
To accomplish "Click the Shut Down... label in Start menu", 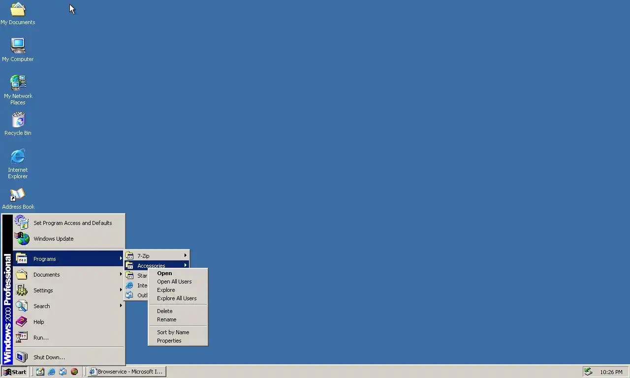I will pos(49,357).
